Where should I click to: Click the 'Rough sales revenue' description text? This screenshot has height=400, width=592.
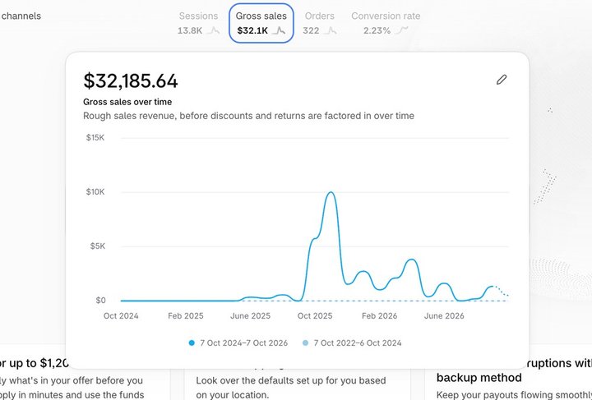(249, 116)
